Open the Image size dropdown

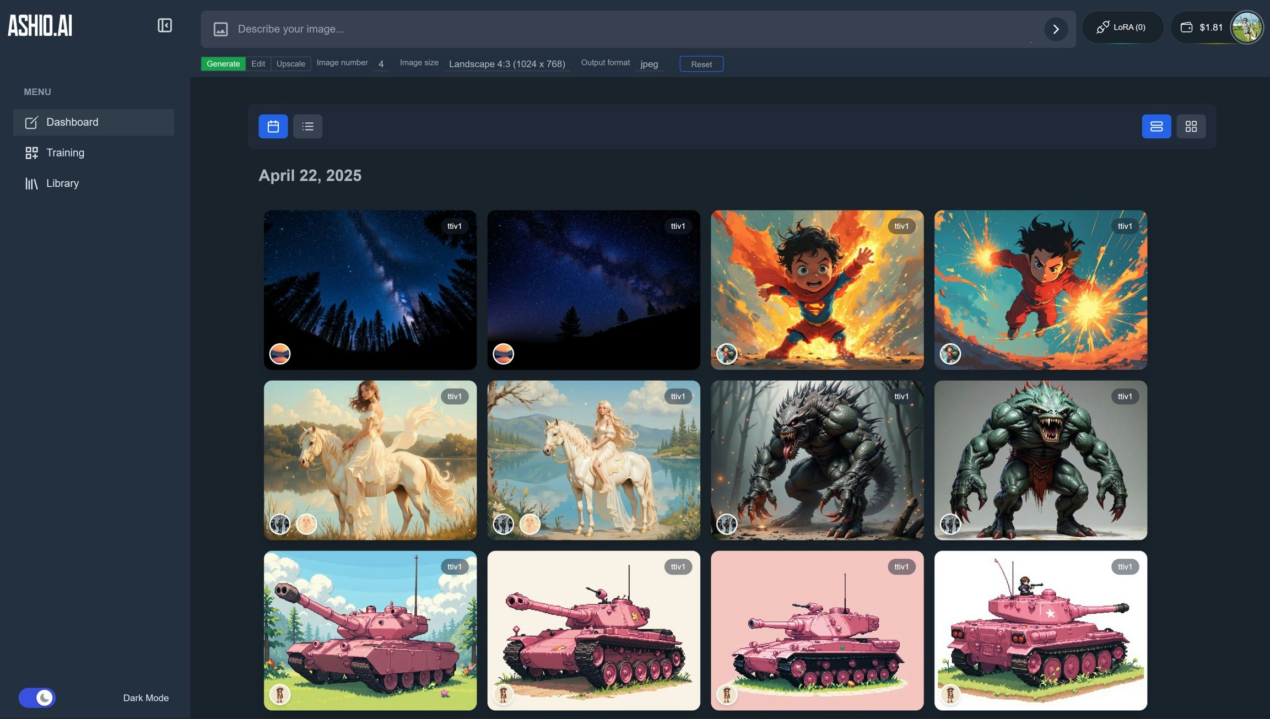[506, 64]
